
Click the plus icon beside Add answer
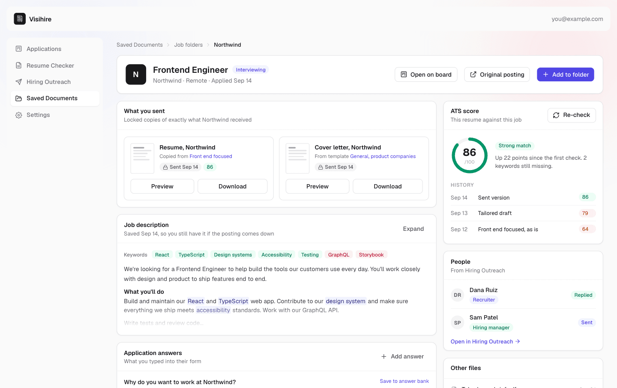pos(384,356)
